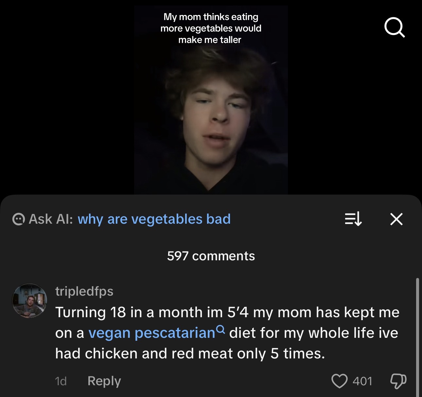Tap the tripledfps username
422x397 pixels.
coord(84,291)
